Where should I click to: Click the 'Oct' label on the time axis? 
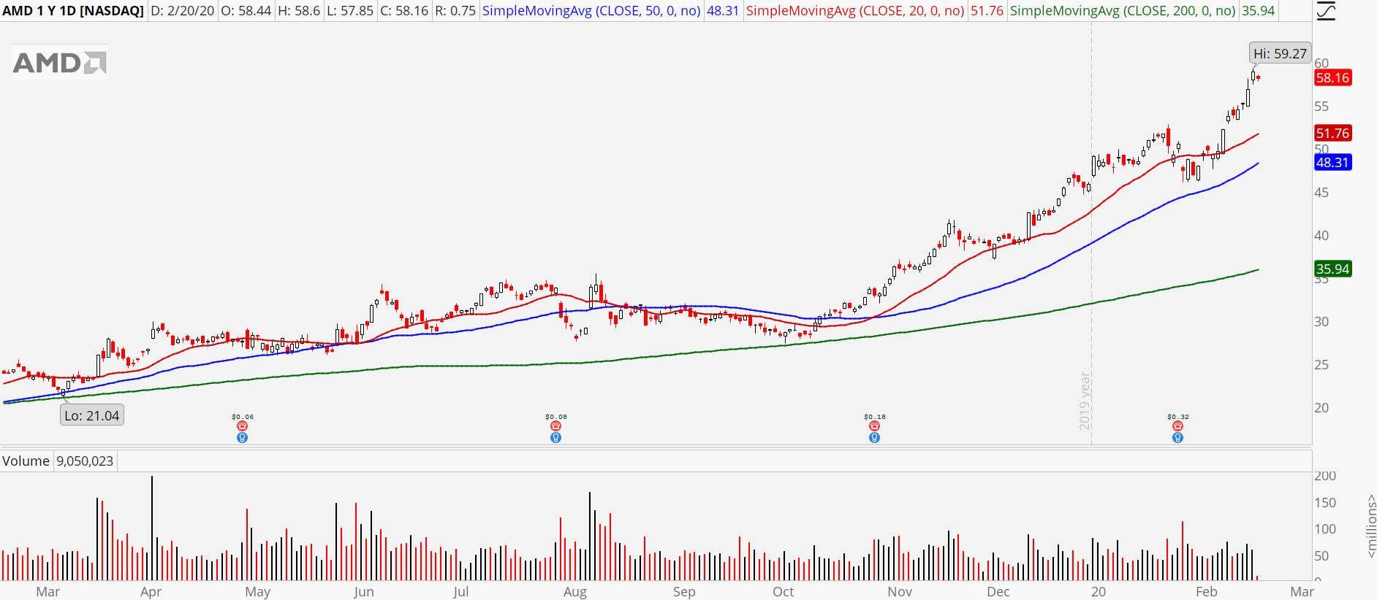pyautogui.click(x=784, y=592)
